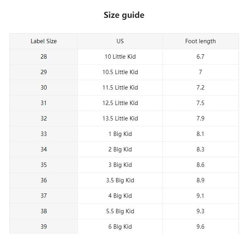The width and height of the screenshot is (241, 239).
Task: Select the Label Size column header
Action: click(43, 41)
